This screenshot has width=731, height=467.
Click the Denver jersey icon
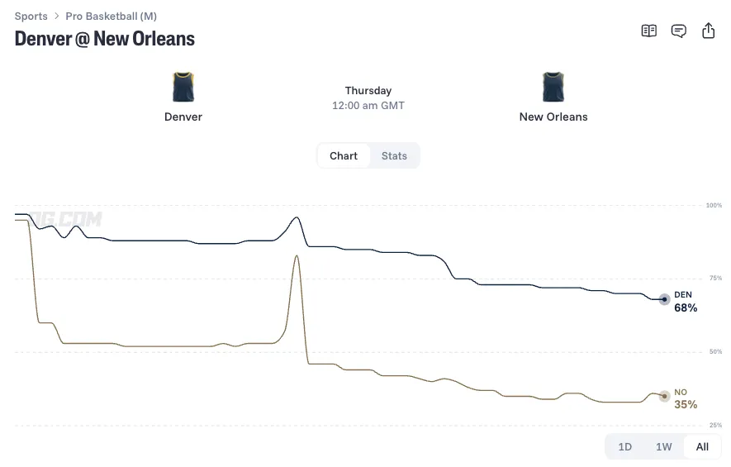[x=183, y=87]
